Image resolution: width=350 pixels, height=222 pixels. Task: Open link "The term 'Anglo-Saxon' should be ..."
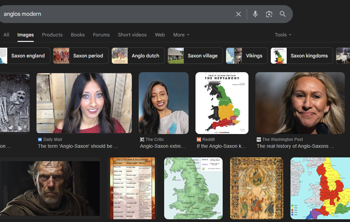78,146
